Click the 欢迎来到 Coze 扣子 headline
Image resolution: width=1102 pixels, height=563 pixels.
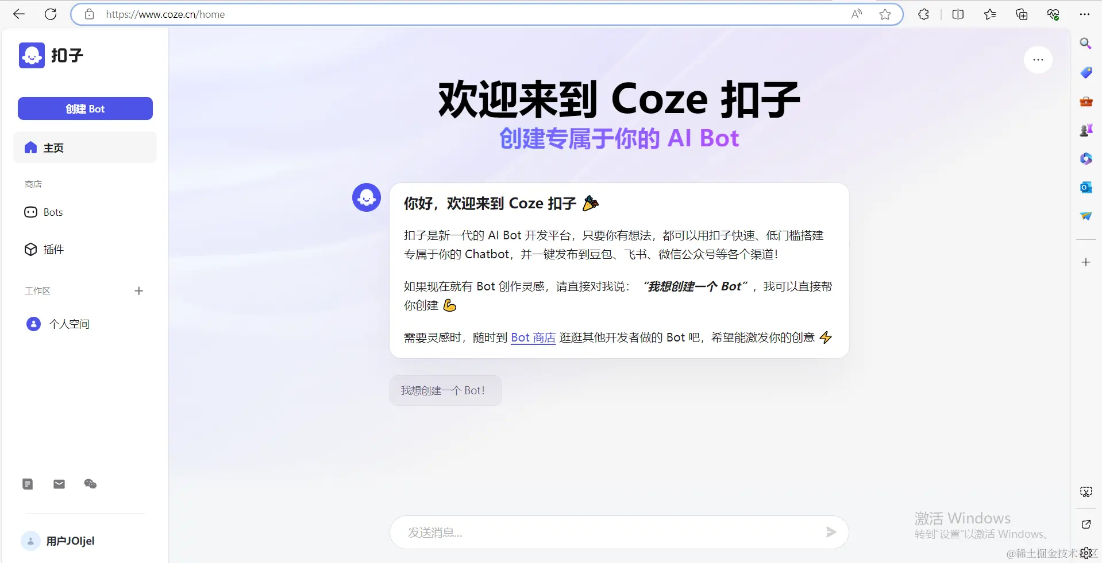(x=619, y=99)
